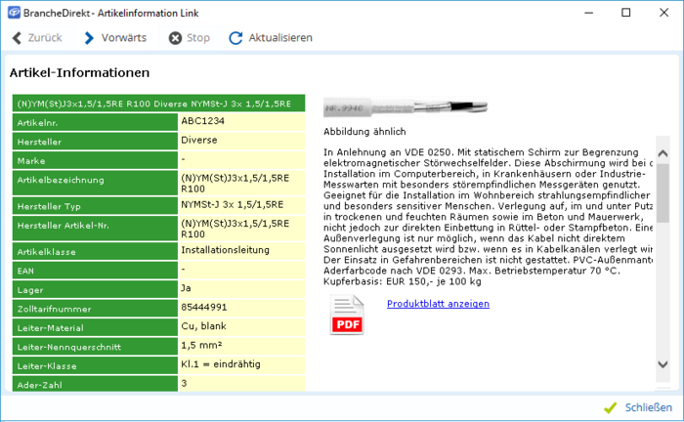
Task: Select the Hersteller Typ value NYMSt-J
Action: tap(241, 205)
